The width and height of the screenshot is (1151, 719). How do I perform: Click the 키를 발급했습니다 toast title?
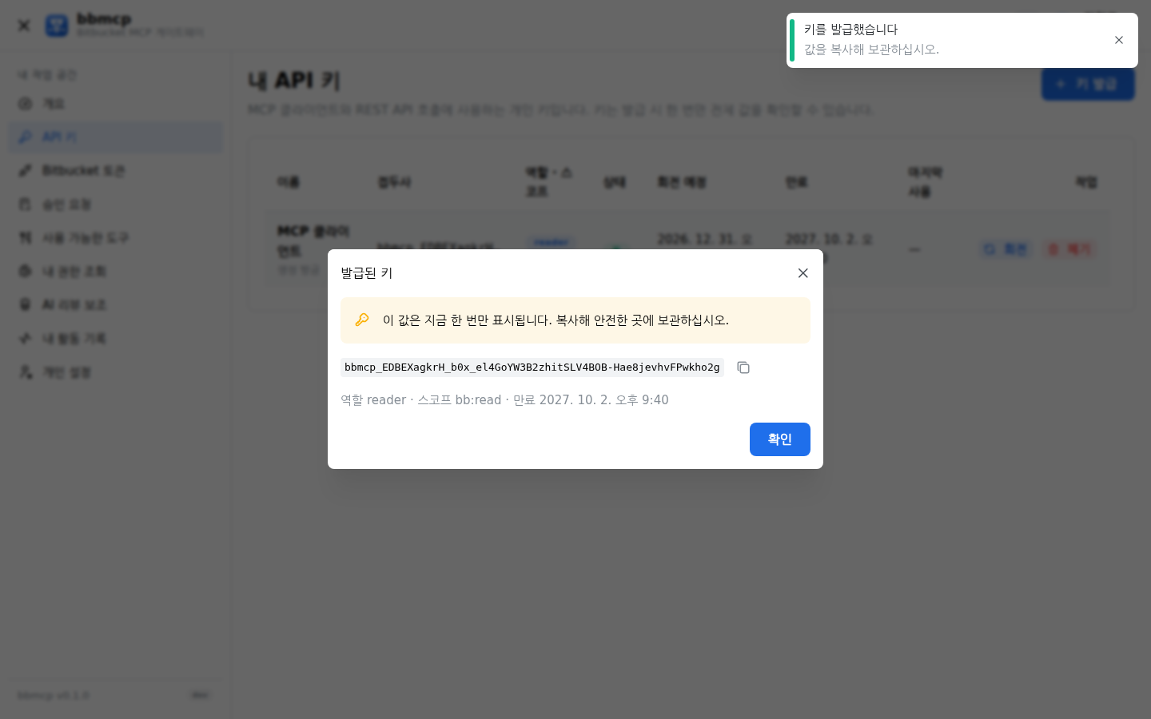850,30
